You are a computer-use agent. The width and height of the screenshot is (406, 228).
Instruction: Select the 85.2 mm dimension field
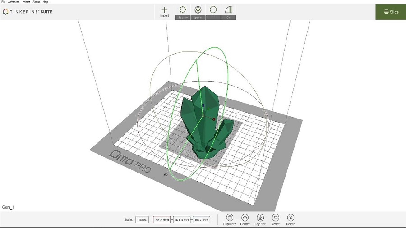(162, 220)
